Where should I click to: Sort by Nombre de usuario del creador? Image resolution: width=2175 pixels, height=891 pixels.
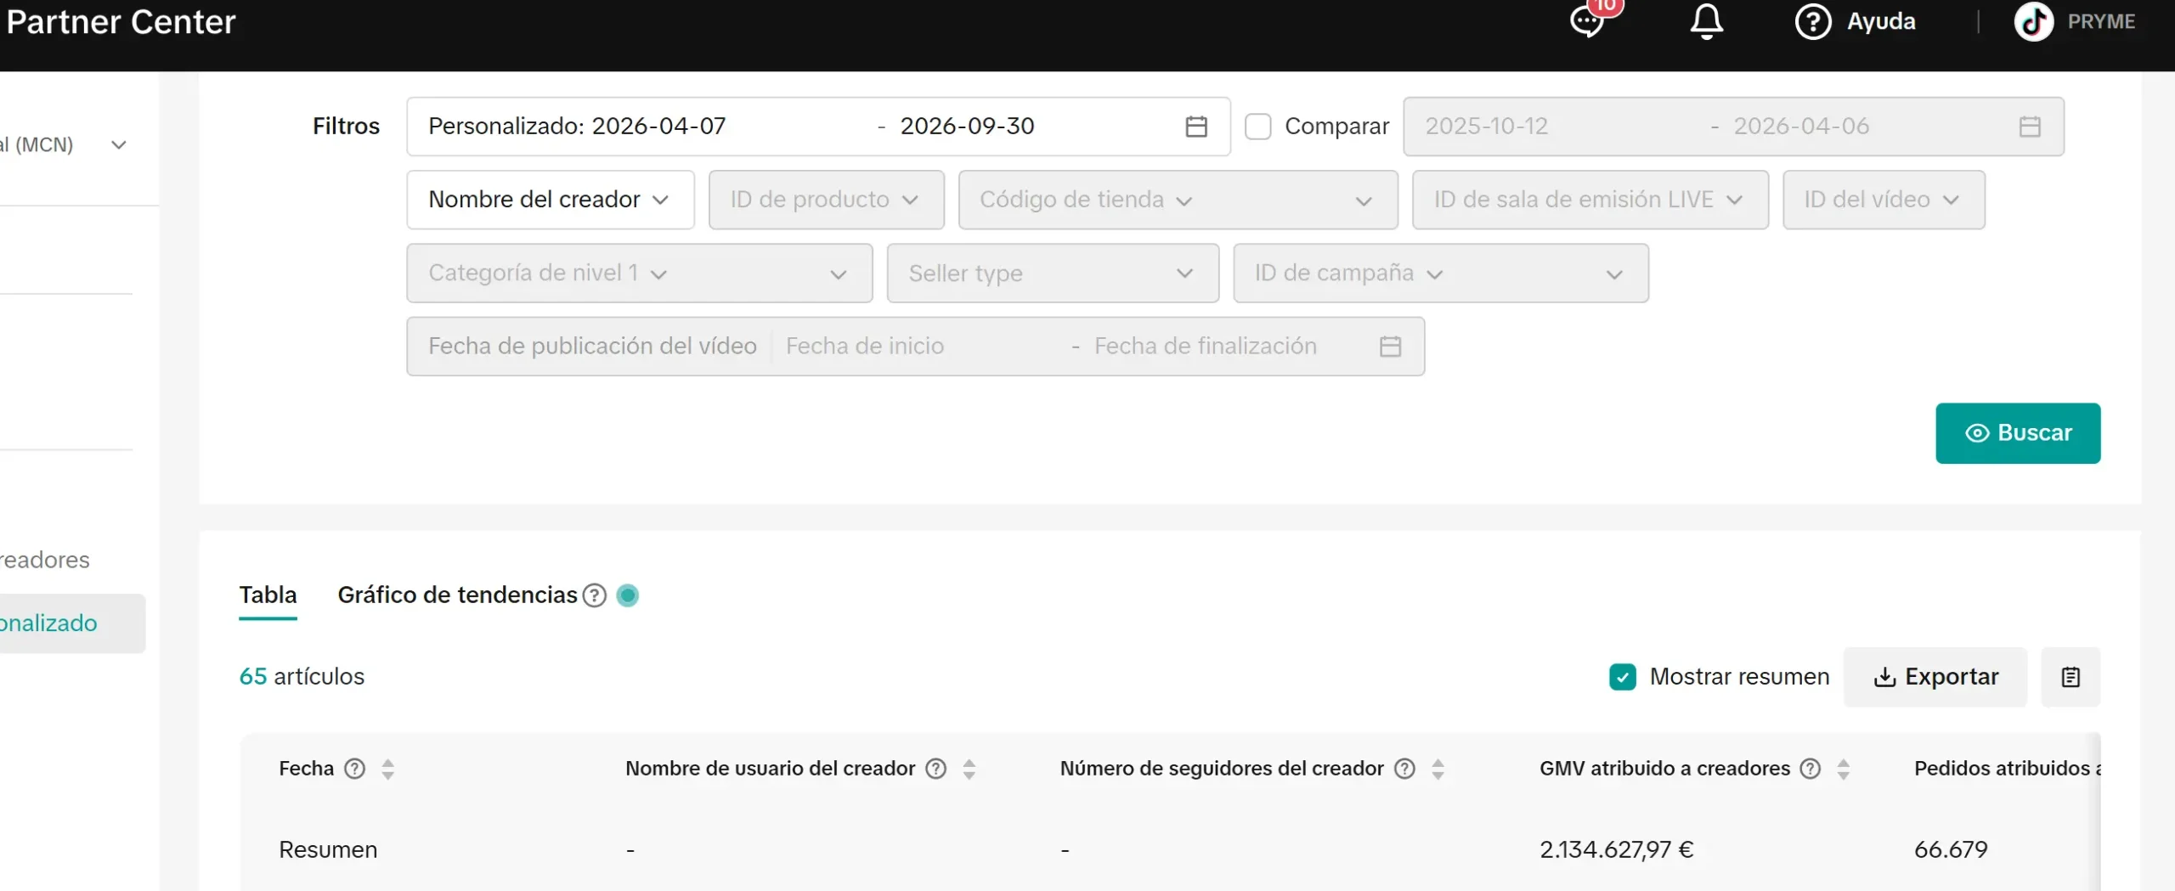[969, 769]
